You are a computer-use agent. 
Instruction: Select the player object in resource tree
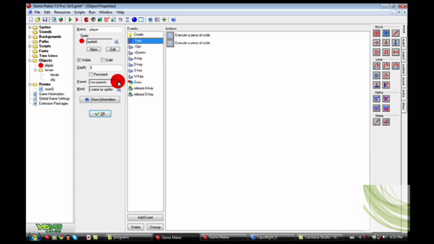point(49,65)
